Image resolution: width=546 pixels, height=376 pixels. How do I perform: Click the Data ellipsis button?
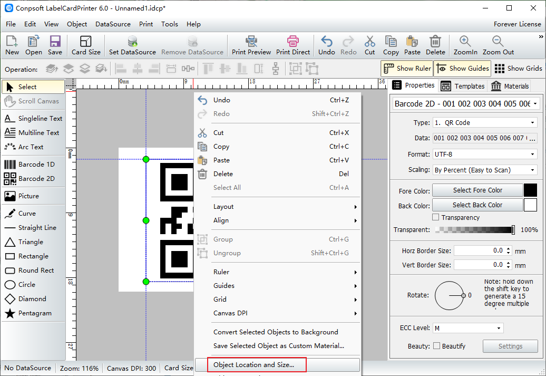coord(532,138)
